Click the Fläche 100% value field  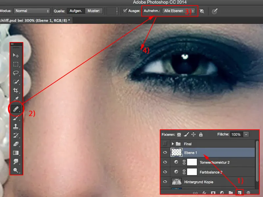(x=236, y=134)
